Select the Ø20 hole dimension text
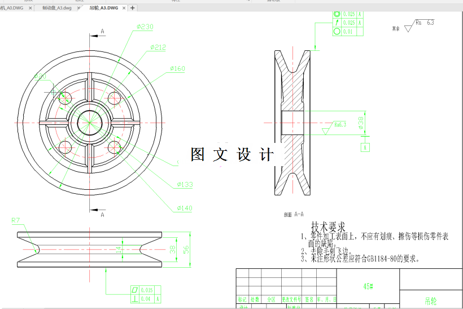Screen dimensions: 463x309 point(40,76)
